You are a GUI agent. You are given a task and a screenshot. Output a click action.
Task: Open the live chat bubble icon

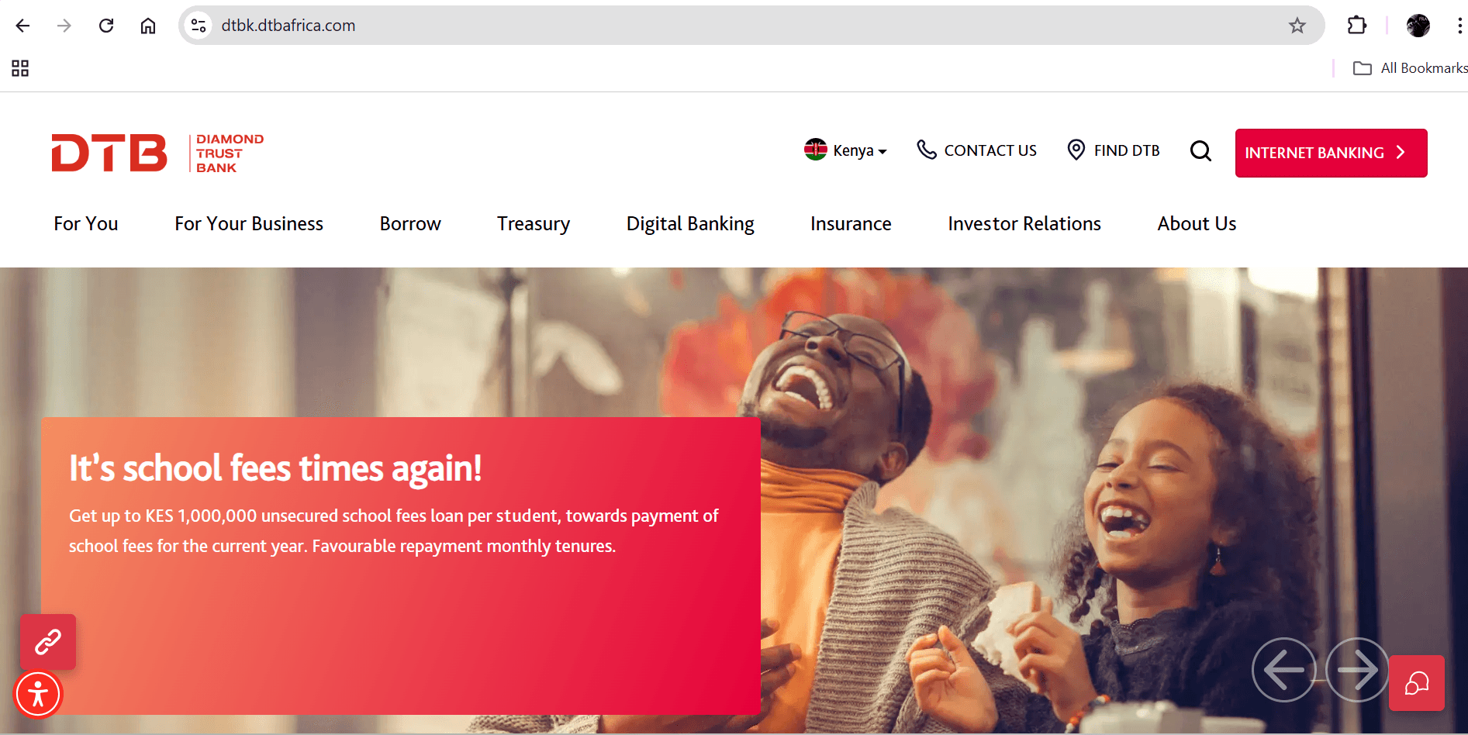coord(1417,683)
